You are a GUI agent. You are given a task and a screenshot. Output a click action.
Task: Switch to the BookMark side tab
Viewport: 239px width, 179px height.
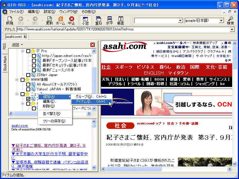(5, 63)
